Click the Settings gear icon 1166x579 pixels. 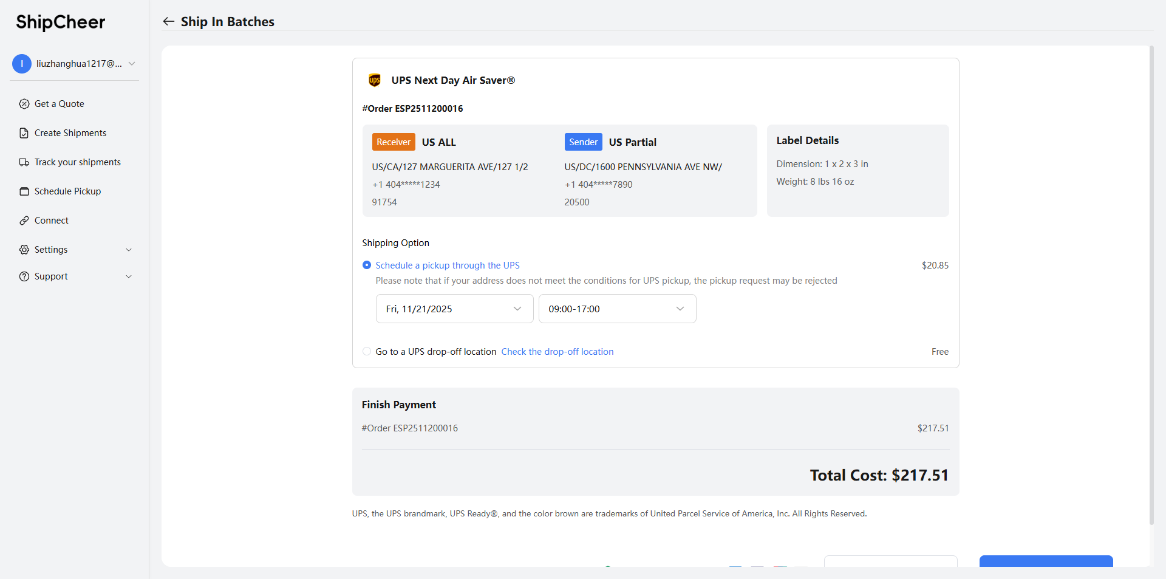[x=24, y=250]
